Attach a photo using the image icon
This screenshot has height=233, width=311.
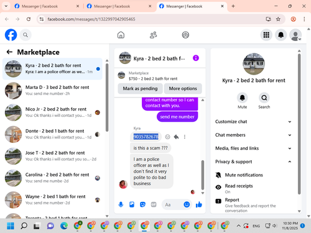point(132,204)
